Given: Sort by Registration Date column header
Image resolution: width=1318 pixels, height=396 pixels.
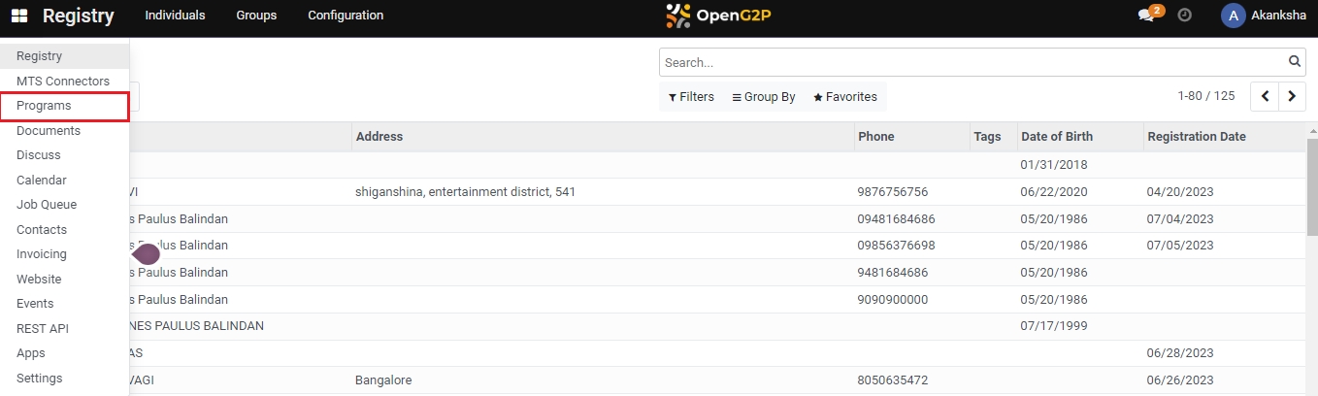Looking at the screenshot, I should 1196,137.
